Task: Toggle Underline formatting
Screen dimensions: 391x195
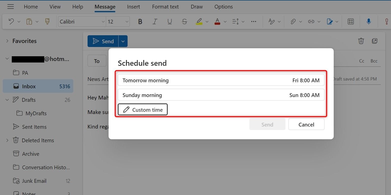Action: tap(170, 22)
